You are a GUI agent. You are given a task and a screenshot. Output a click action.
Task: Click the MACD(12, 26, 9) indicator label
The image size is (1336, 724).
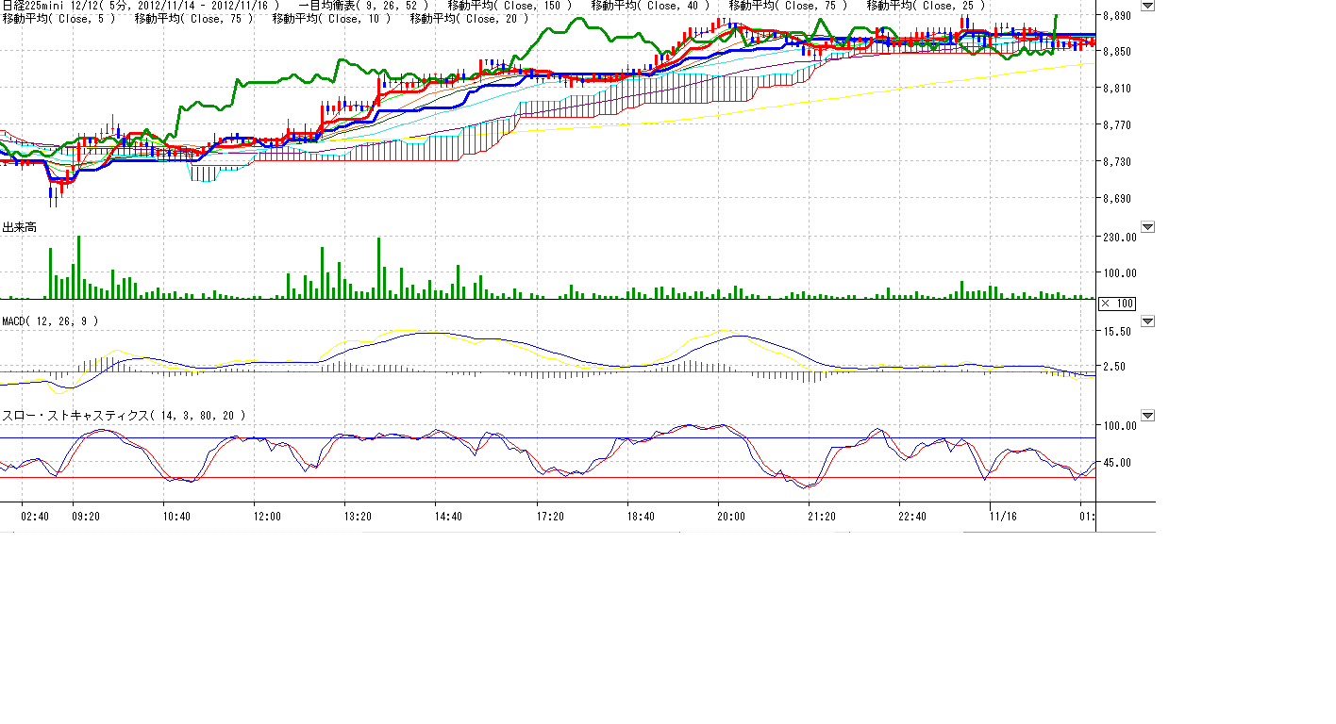click(50, 321)
